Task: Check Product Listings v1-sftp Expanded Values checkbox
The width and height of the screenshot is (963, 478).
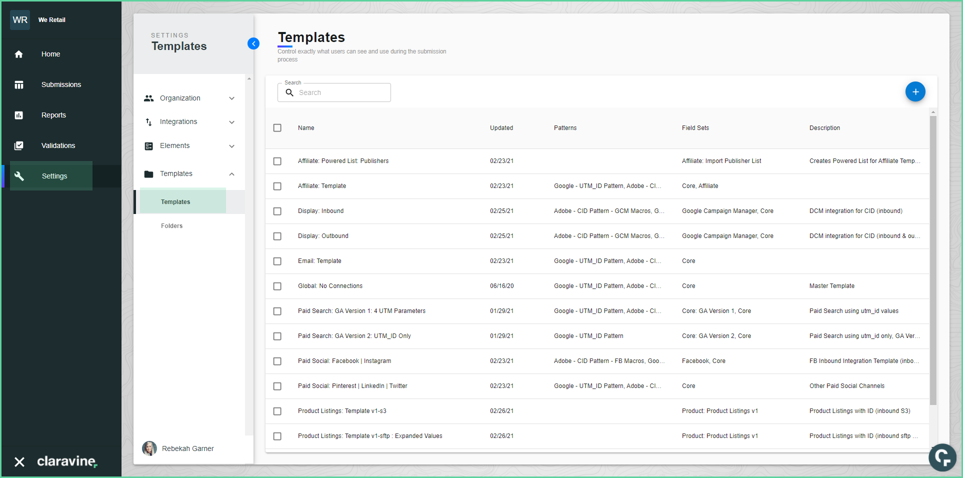Action: click(277, 436)
